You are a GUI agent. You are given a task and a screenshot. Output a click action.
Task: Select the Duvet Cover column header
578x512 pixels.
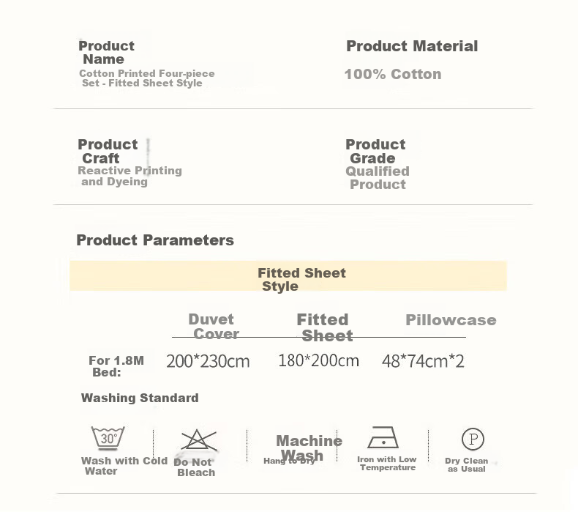[214, 327]
